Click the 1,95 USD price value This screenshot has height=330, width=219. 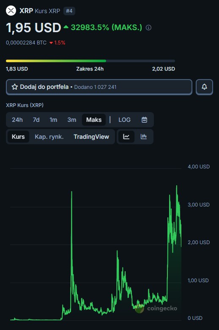[x=33, y=28]
